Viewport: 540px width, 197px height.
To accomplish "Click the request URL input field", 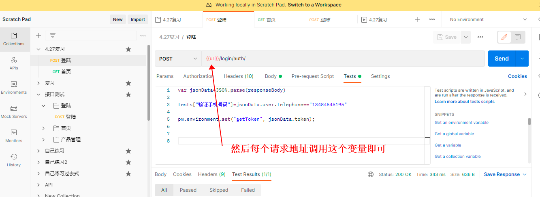I will [x=343, y=59].
